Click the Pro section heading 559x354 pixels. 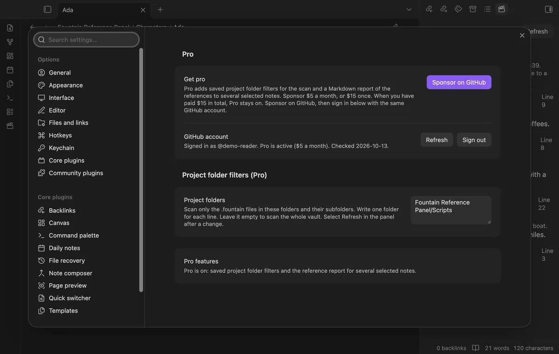tap(188, 54)
